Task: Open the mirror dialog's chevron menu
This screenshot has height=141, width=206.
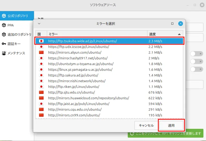Action: (39, 24)
